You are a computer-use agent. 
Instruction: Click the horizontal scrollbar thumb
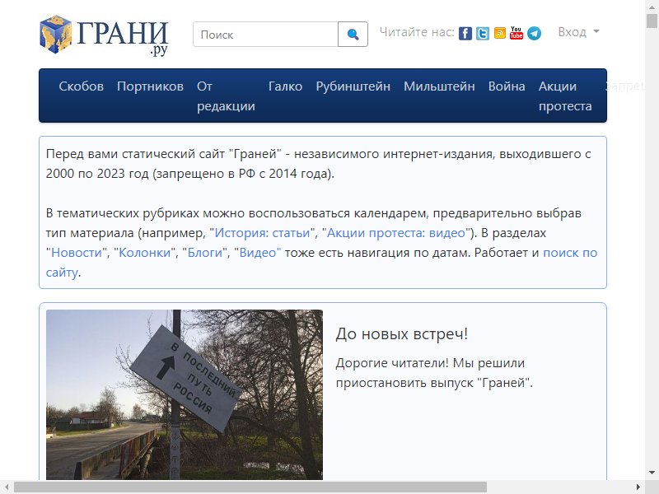(250, 487)
